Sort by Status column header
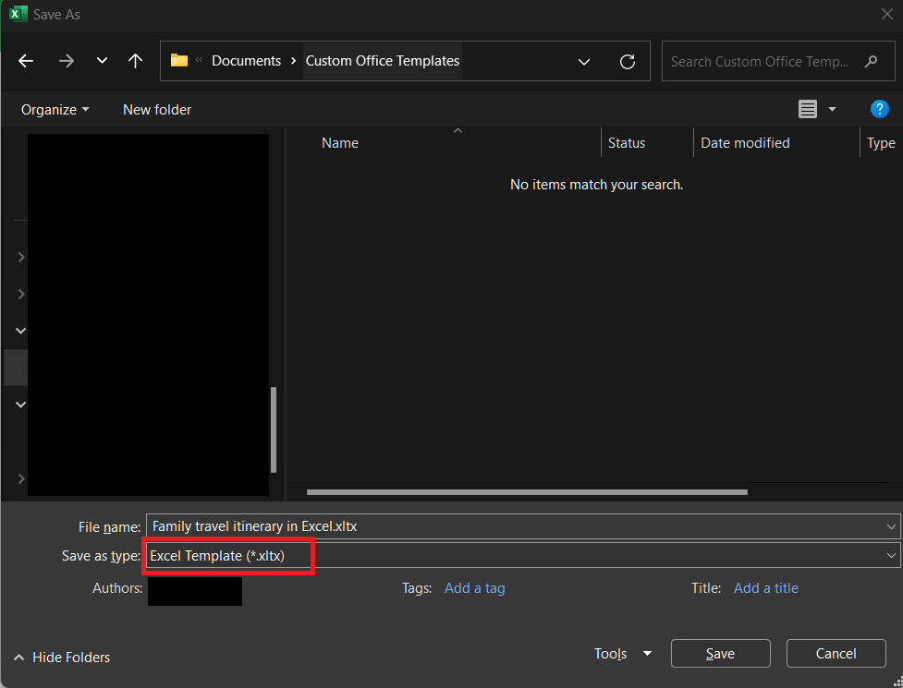 tap(627, 142)
